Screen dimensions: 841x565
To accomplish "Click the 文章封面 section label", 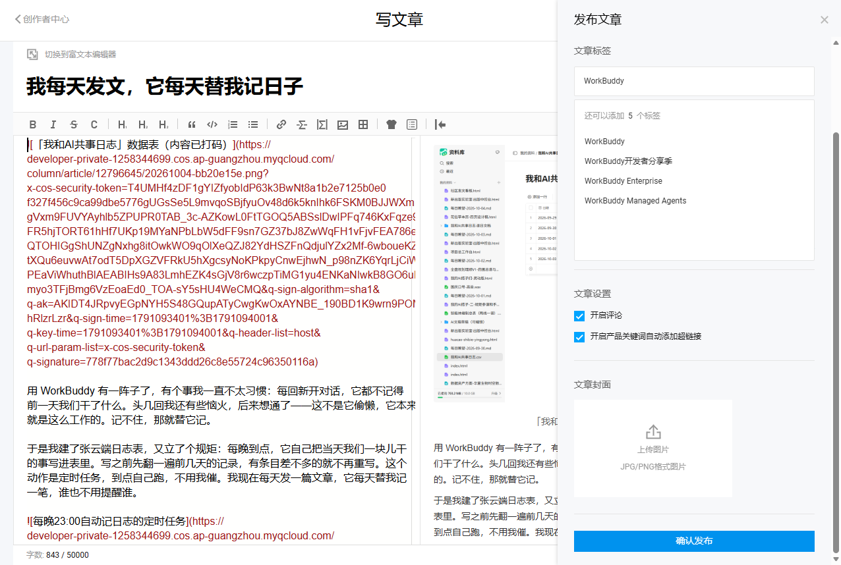I will click(x=593, y=385).
